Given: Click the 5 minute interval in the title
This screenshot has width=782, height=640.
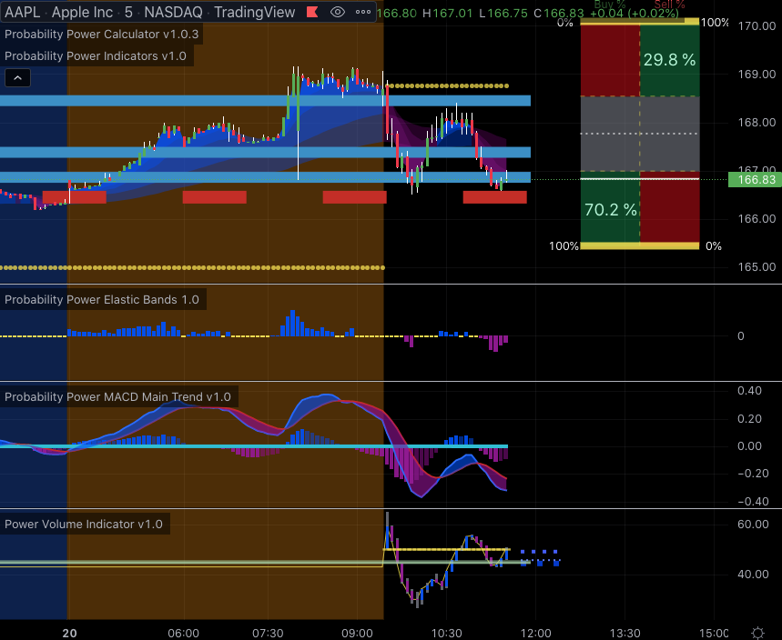Looking at the screenshot, I should click(128, 12).
